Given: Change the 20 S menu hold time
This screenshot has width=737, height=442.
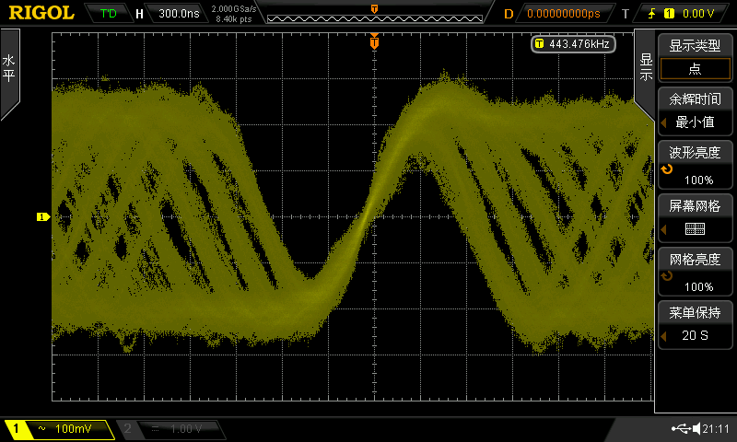Looking at the screenshot, I should (695, 335).
